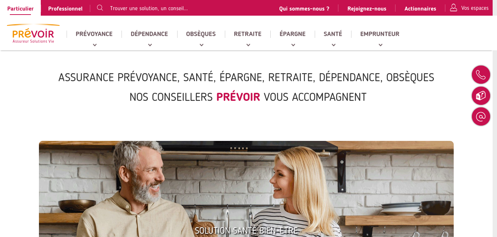
Task: Focus the Trouver une solution search field
Action: 149,8
